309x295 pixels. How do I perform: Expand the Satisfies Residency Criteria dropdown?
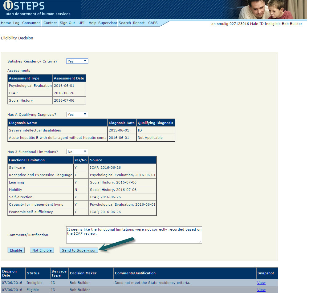(77, 61)
